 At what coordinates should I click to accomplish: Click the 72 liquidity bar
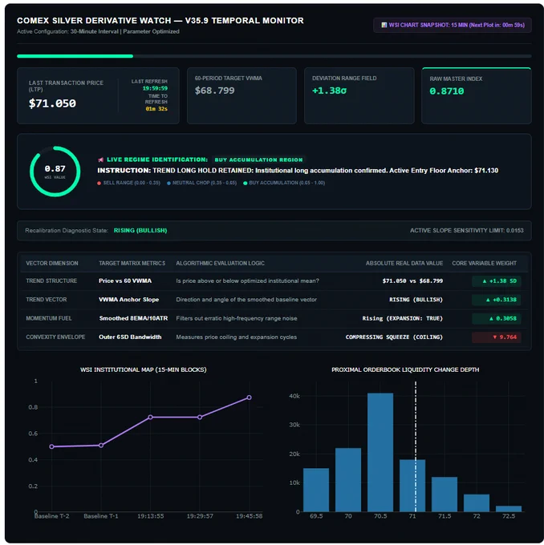[477, 503]
